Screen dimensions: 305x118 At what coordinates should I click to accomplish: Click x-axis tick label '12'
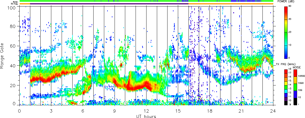click(x=146, y=111)
